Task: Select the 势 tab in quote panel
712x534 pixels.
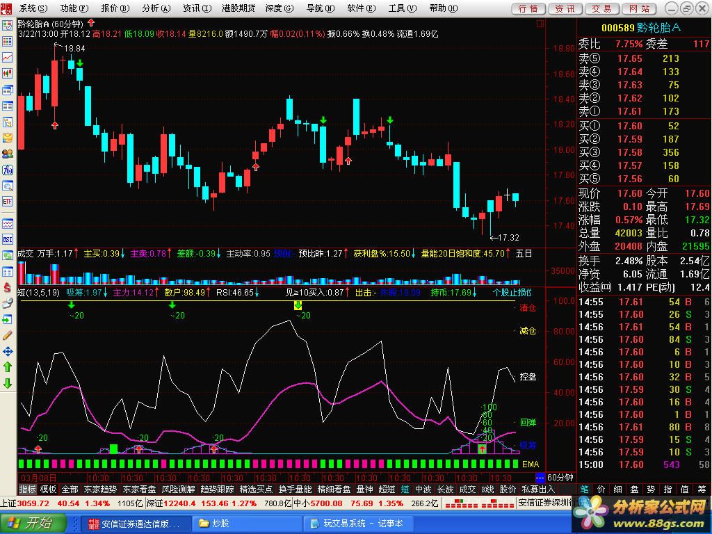Action: 651,489
